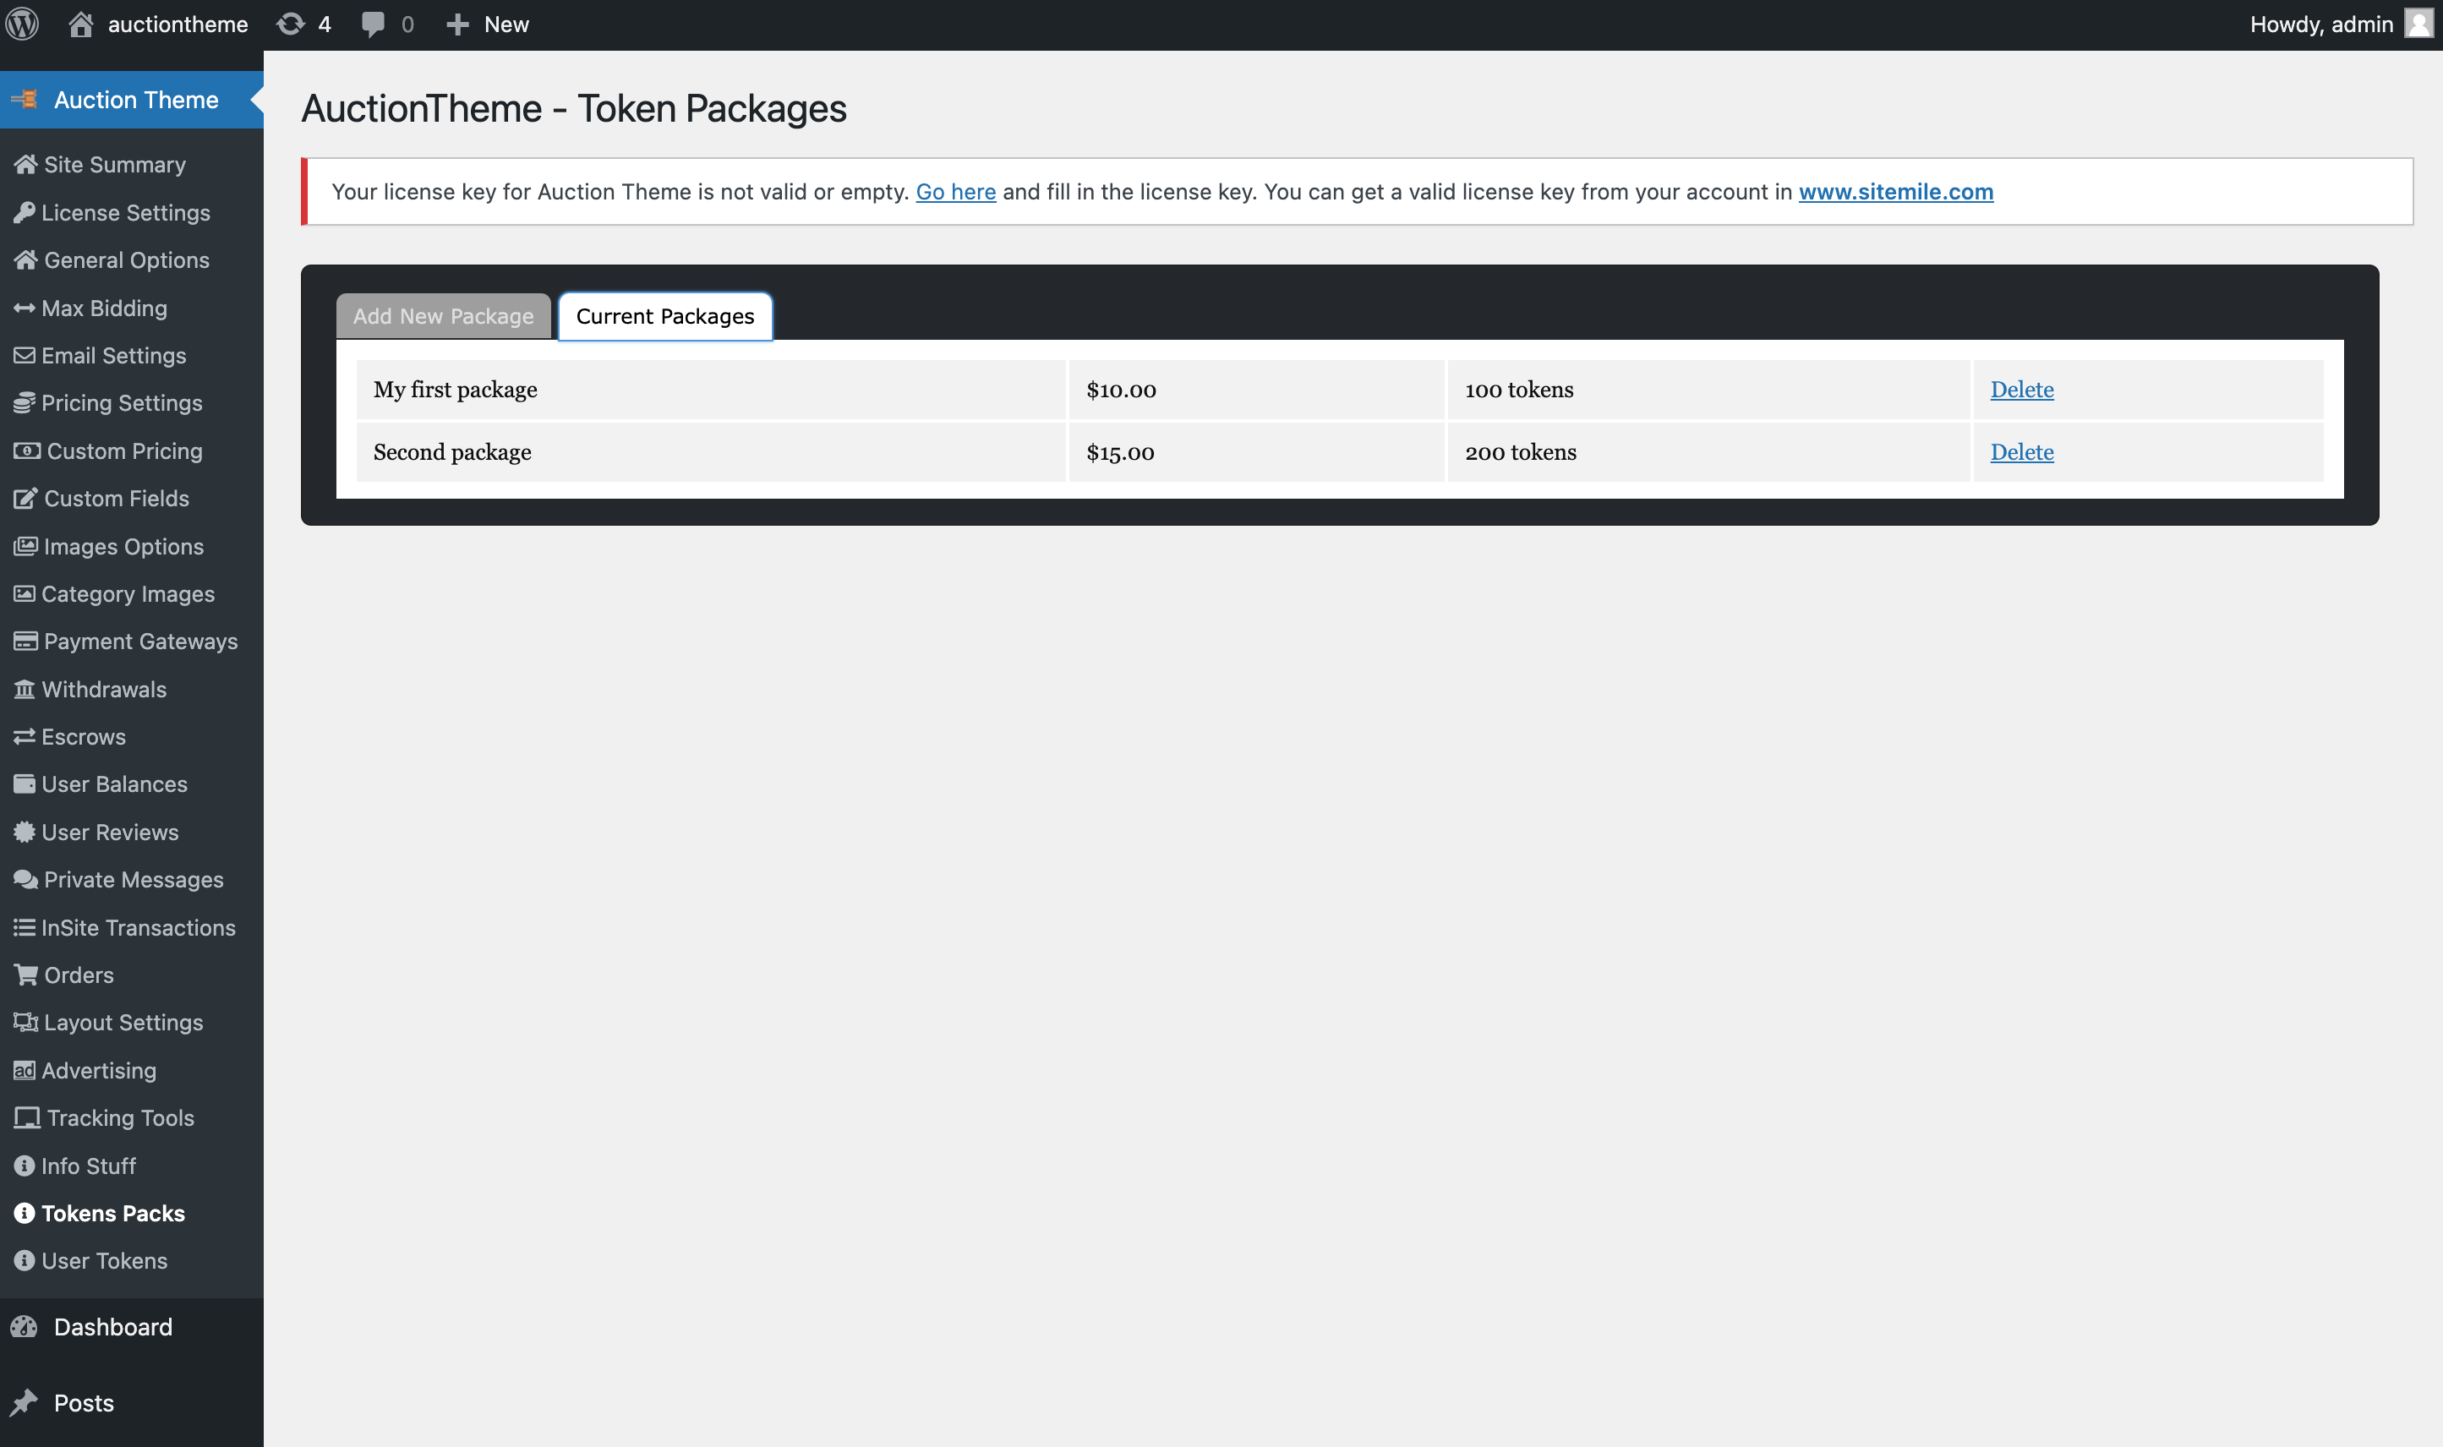Click the User Balances wallet icon
2443x1447 pixels.
coord(25,784)
